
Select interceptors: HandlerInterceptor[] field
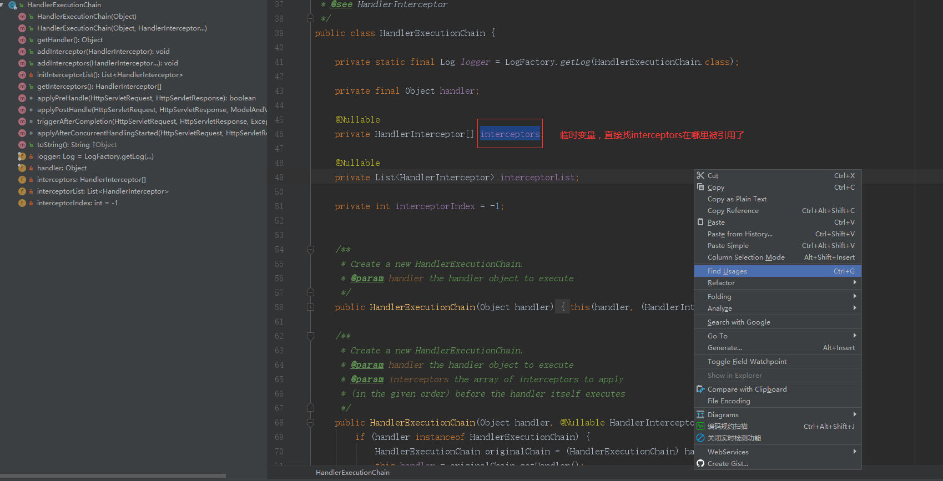point(92,180)
